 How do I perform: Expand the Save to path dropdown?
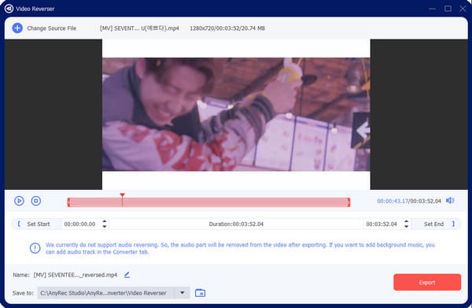(183, 292)
